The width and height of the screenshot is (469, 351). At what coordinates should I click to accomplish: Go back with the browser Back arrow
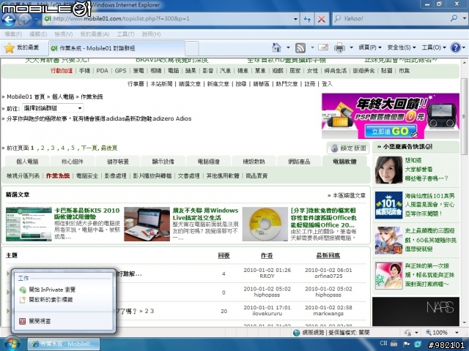[9, 20]
